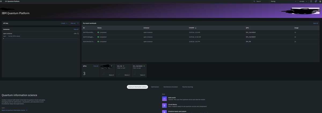Click View all for My recent workloads
Viewport: 322px width, 113px height.
[316, 23]
